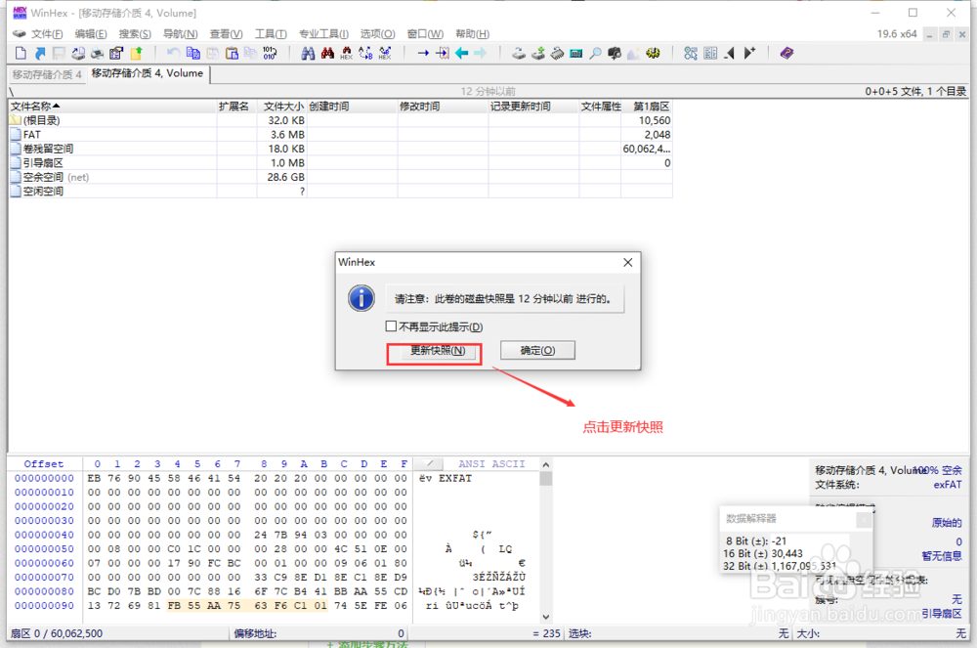Viewport: 977px width, 648px height.
Task: Select the 空余空间 (net) row
Action: 340,177
